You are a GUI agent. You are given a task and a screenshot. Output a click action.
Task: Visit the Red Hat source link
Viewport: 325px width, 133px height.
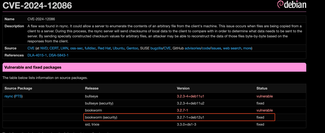(x=104, y=48)
